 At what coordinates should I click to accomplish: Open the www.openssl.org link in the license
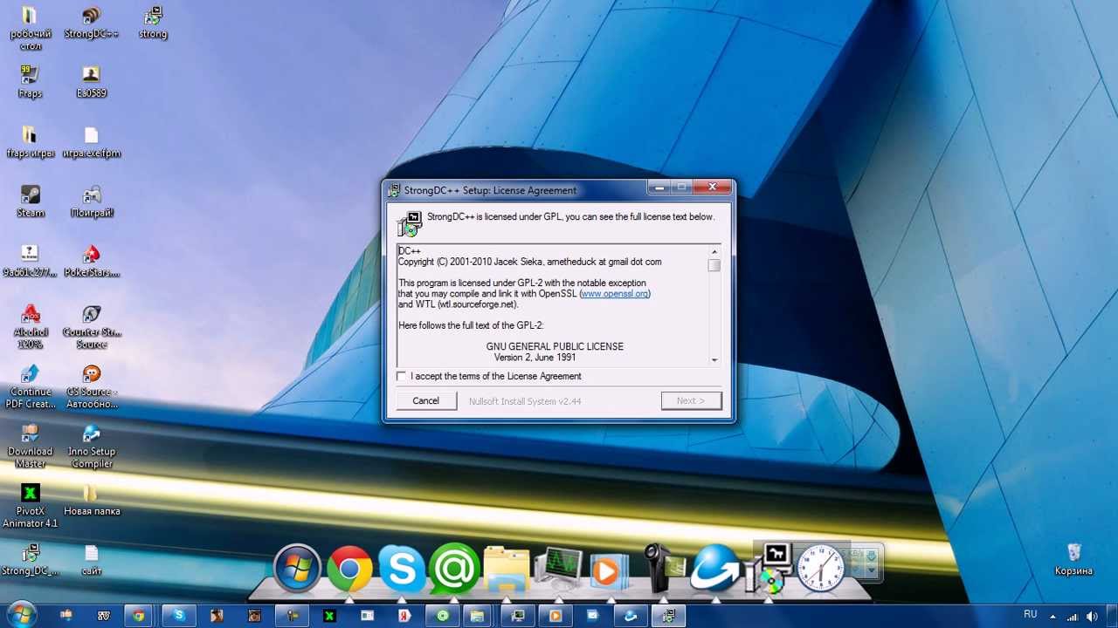tap(615, 294)
